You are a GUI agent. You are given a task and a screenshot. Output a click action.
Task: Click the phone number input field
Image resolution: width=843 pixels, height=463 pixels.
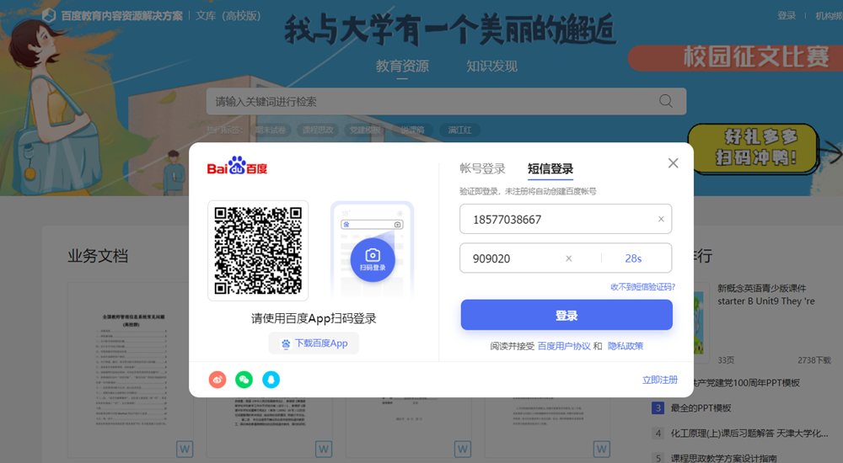(x=556, y=220)
